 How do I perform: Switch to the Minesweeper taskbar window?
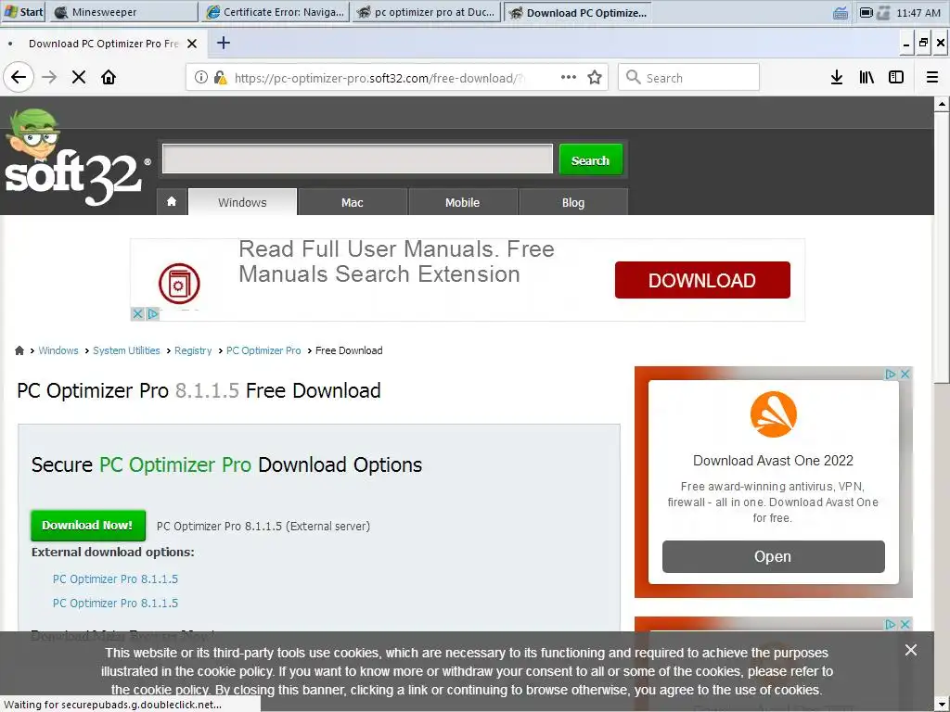[123, 12]
